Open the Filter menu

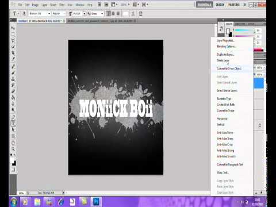pos(62,5)
